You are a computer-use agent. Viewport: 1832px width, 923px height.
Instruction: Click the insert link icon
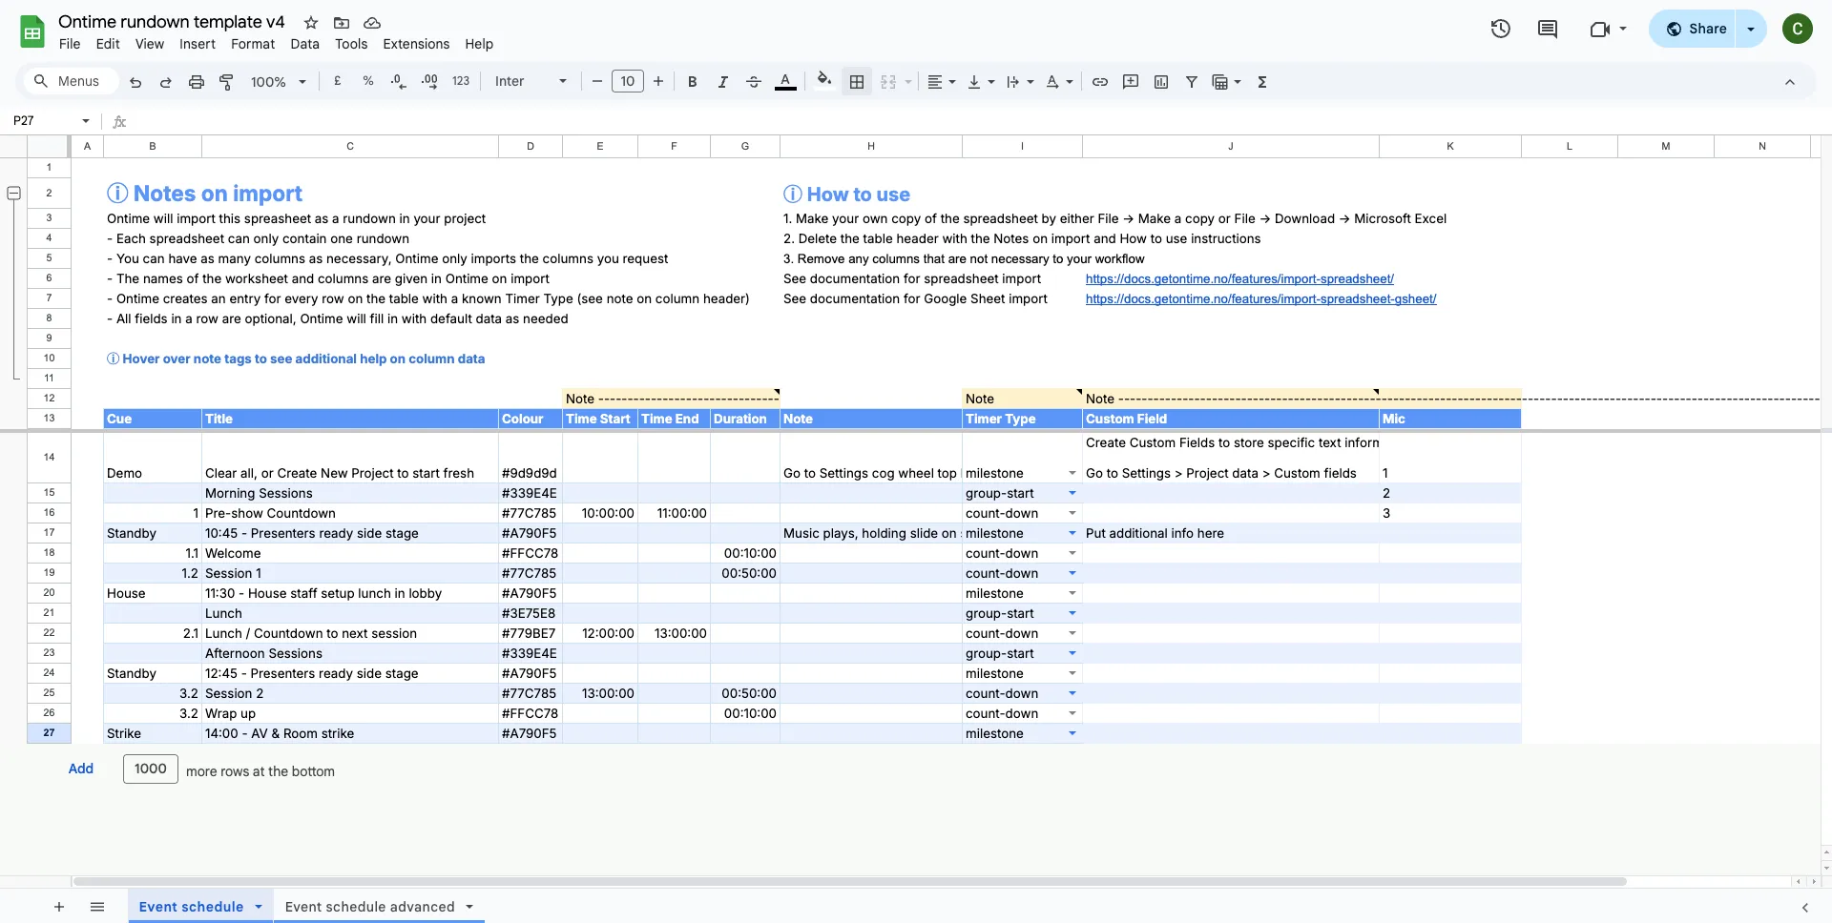1099,81
